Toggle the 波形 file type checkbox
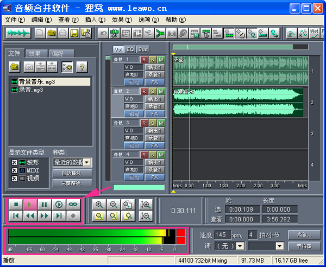The height and width of the screenshot is (267, 326). pos(14,162)
